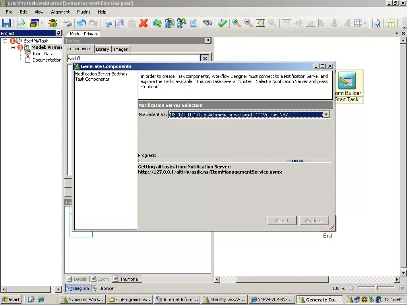This screenshot has height=305, width=407.
Task: Click the canvas horizontal scrollbar thumb
Action: 282,279
